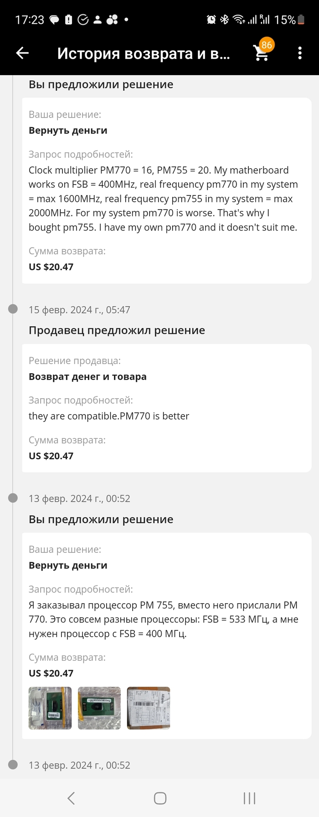Tap the message starting 'Я заказывал процессор PM 755'

(x=163, y=619)
